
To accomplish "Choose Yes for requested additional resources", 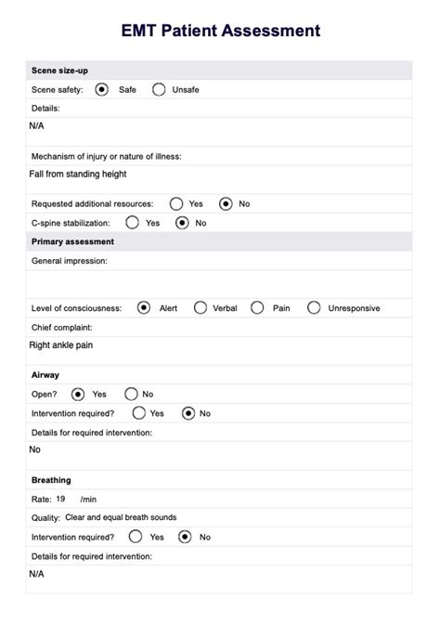I will point(176,204).
